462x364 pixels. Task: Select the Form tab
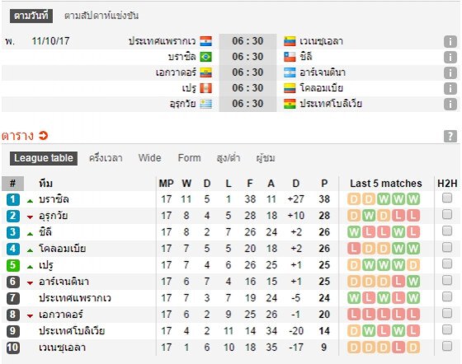189,158
